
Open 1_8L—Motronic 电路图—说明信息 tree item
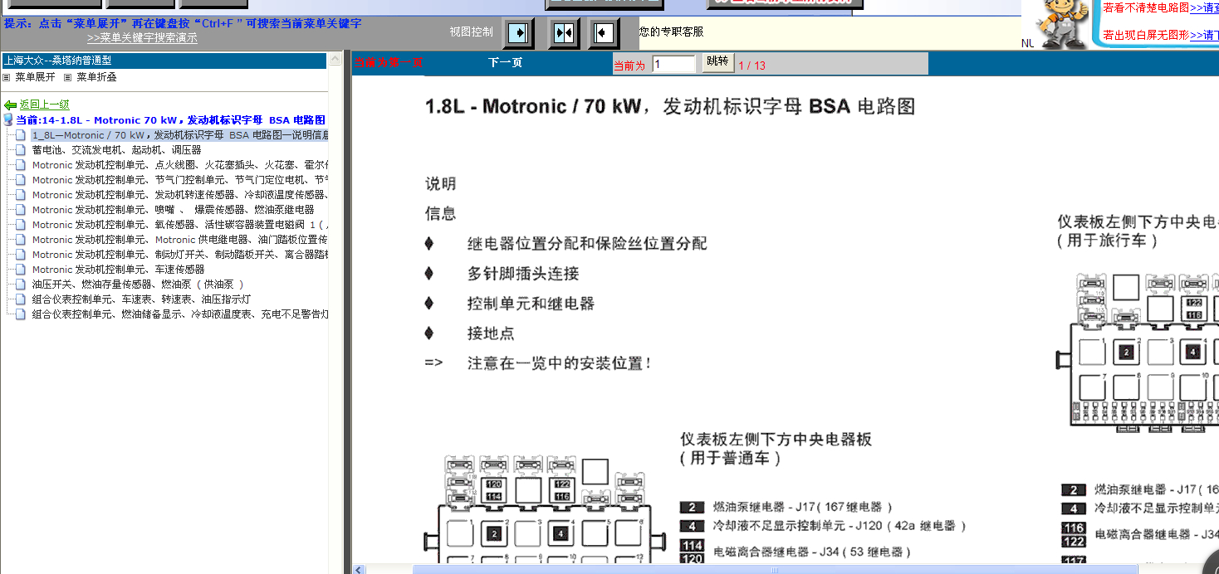coord(180,135)
